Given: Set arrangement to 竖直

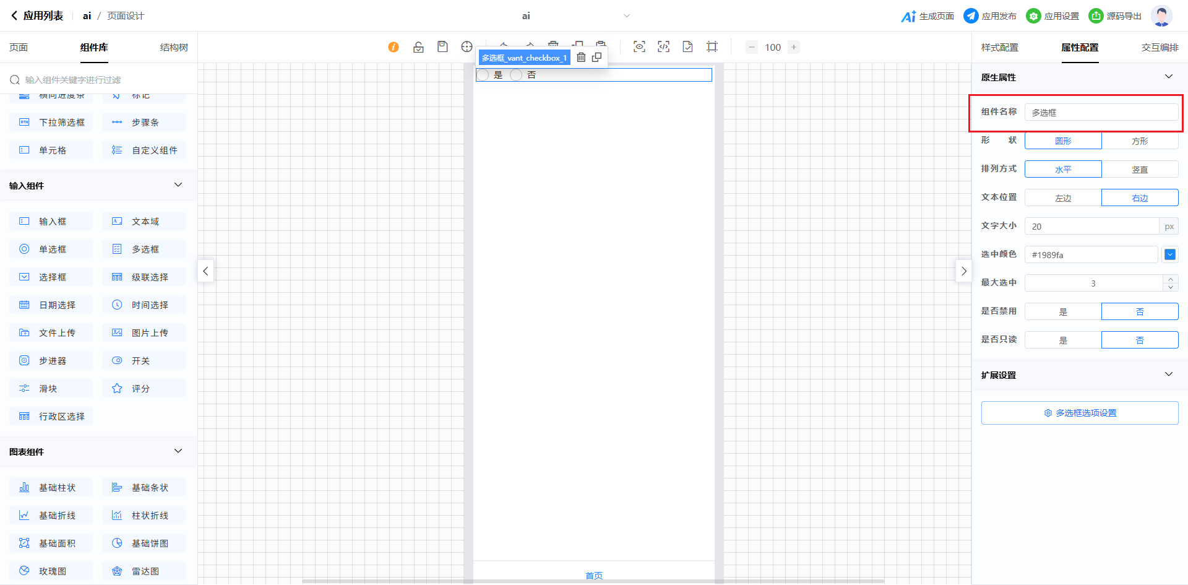Looking at the screenshot, I should [x=1139, y=170].
